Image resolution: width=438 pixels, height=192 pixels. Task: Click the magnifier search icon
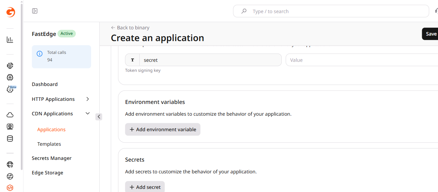tap(244, 11)
